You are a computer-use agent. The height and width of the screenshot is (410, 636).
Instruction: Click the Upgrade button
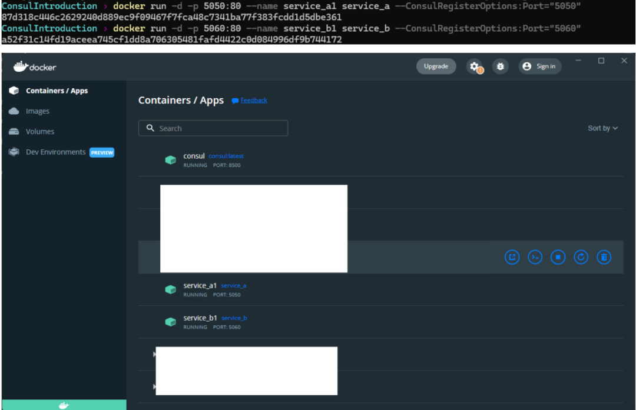(436, 66)
